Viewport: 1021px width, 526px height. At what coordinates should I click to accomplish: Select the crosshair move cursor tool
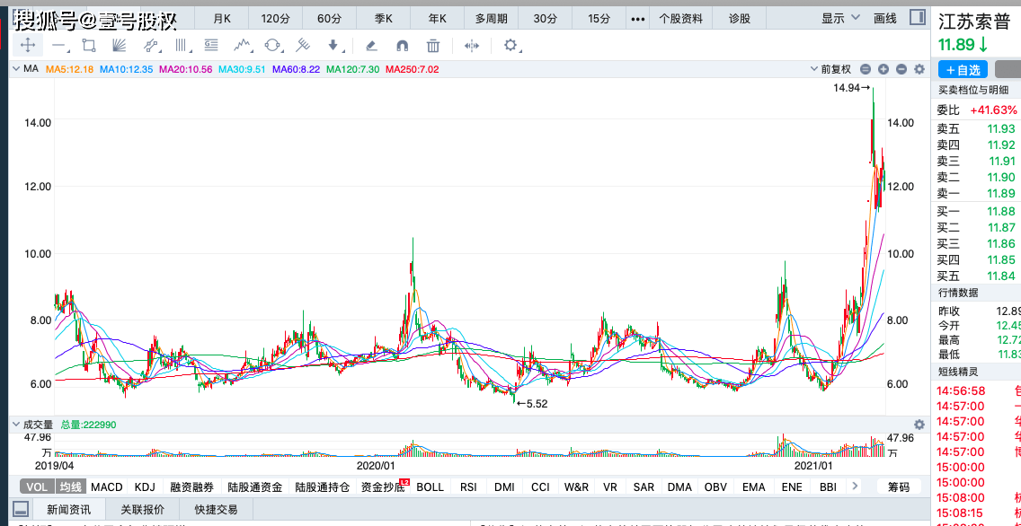(28, 46)
